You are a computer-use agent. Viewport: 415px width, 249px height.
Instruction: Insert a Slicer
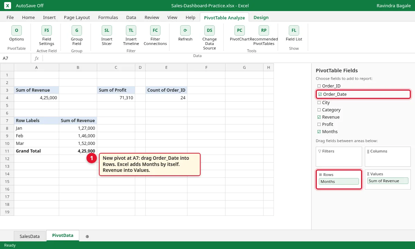click(107, 36)
